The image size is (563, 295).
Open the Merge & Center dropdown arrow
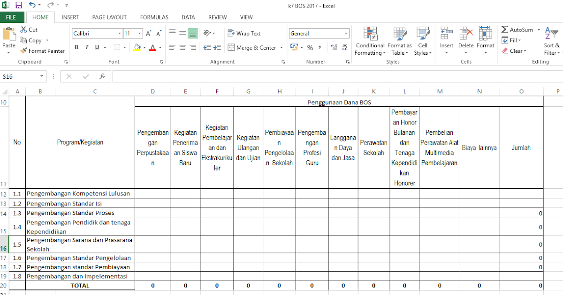281,48
